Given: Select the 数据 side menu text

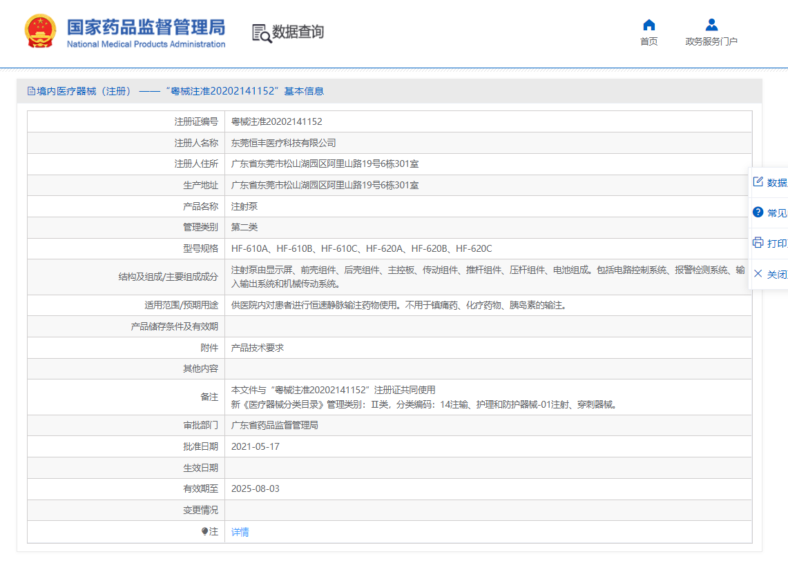Looking at the screenshot, I should (777, 182).
